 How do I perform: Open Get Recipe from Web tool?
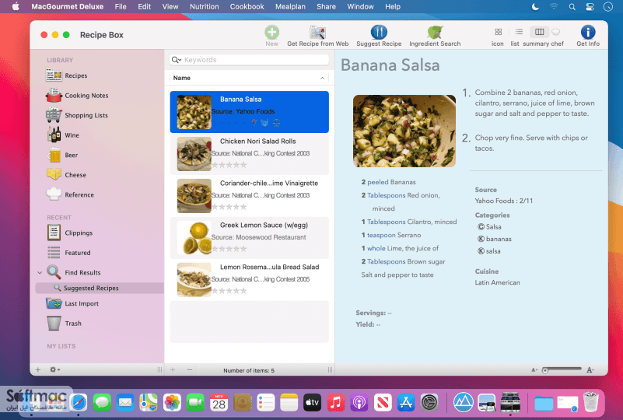click(317, 32)
